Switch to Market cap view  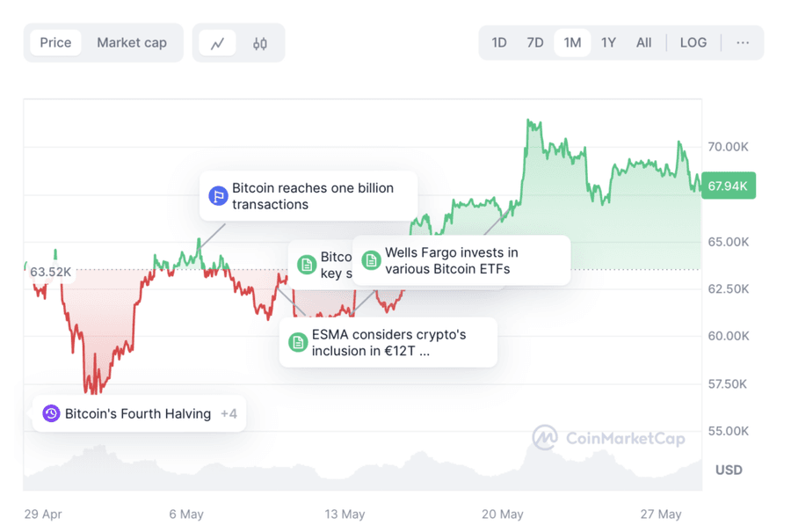(132, 41)
